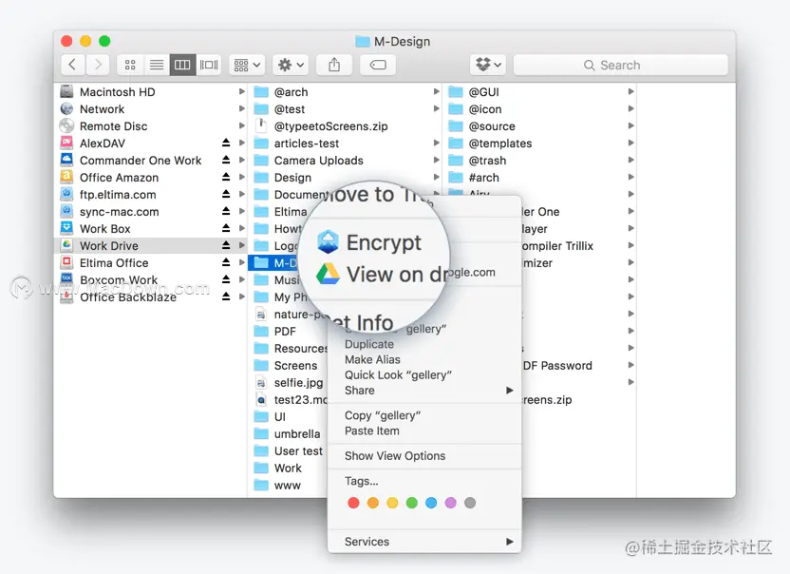790x574 pixels.
Task: Eject Eltima Office
Action: pos(226,263)
